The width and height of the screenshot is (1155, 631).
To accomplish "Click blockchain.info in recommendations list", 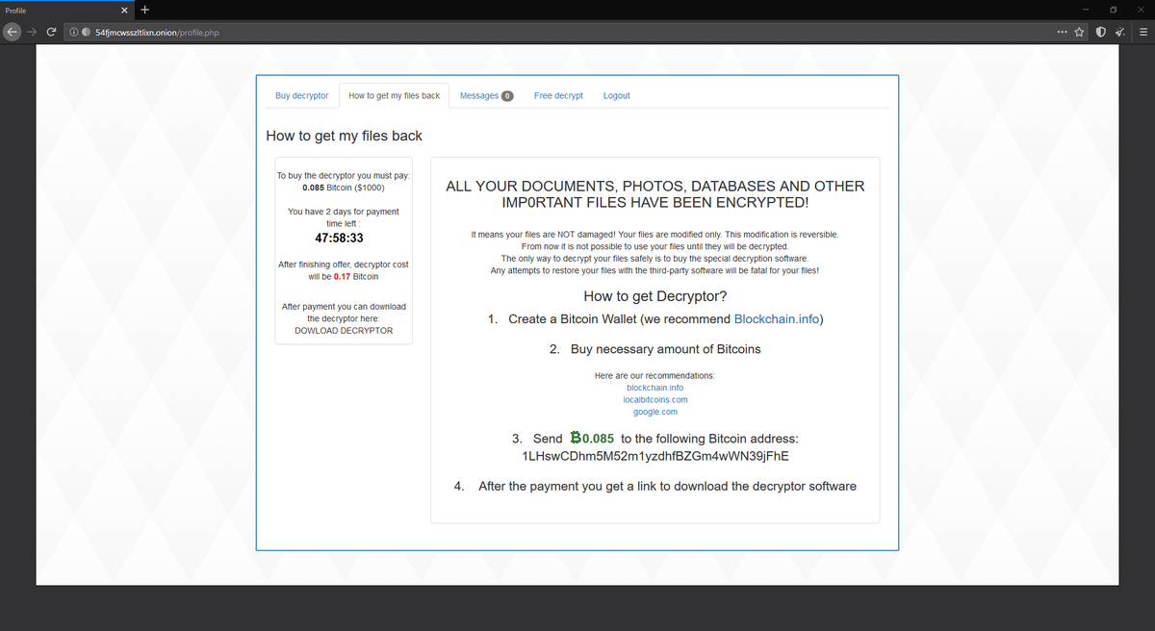I will click(654, 388).
